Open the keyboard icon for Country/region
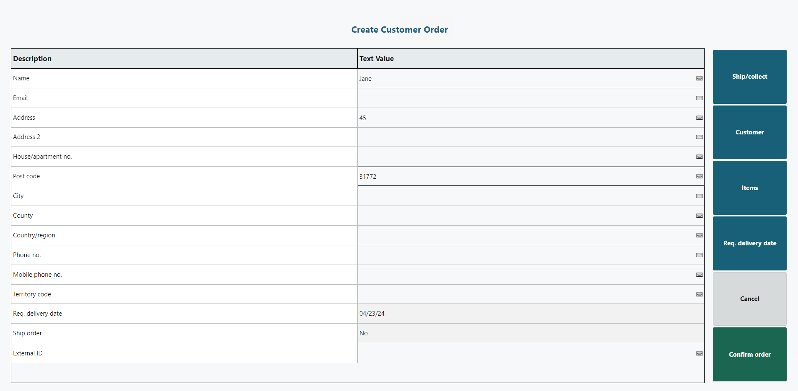This screenshot has width=798, height=391. 699,235
